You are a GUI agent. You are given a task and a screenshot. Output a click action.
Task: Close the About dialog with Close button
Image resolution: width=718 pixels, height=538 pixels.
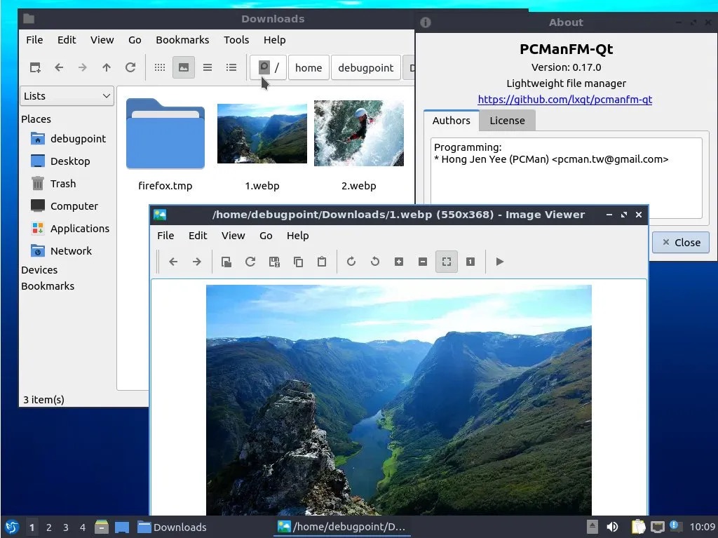pyautogui.click(x=679, y=242)
